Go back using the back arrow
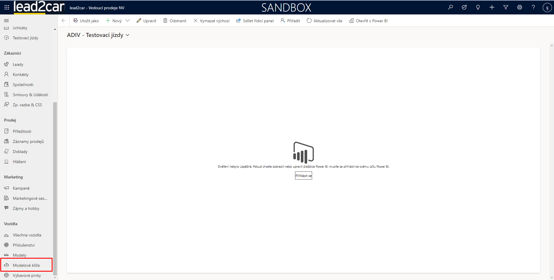554x280 pixels. click(x=64, y=20)
